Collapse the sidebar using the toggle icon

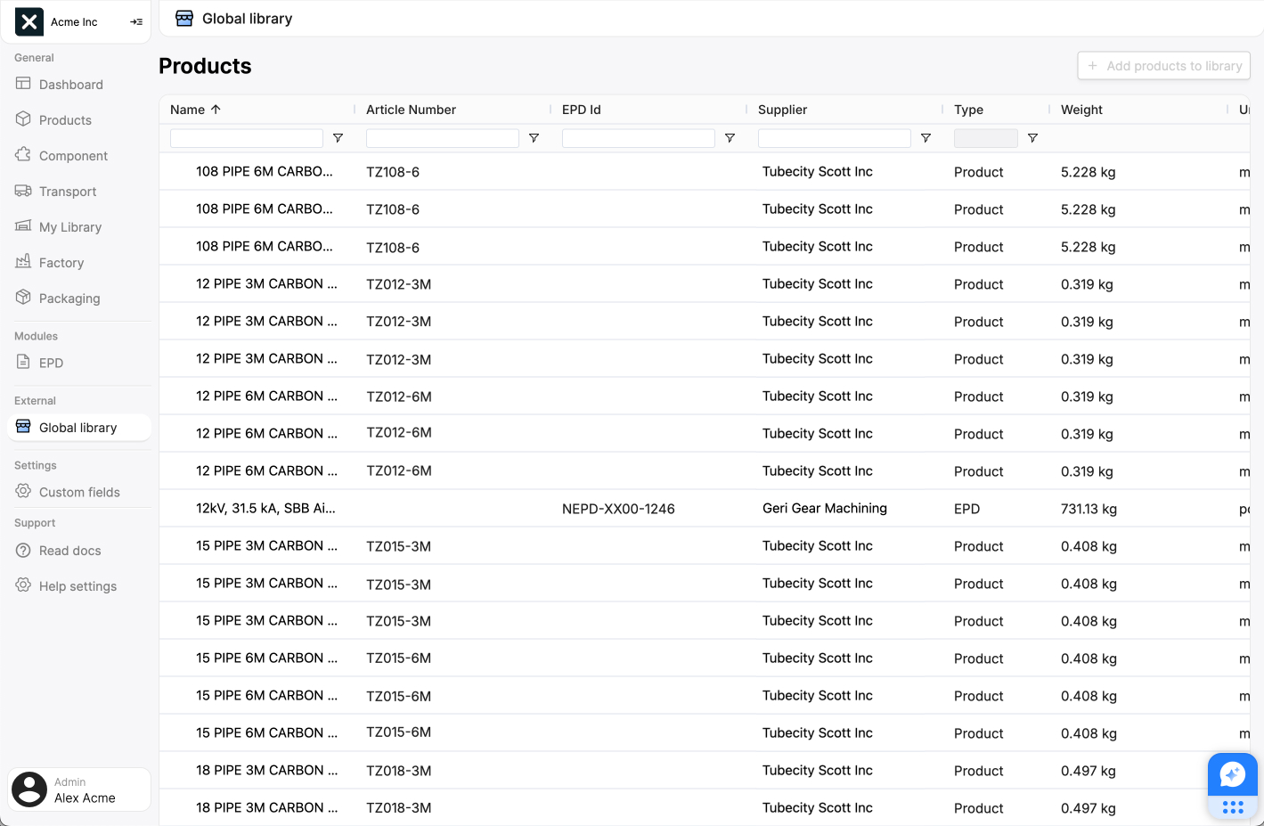(x=136, y=22)
